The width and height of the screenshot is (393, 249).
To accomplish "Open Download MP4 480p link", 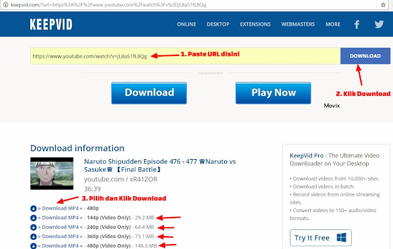I will (60, 208).
